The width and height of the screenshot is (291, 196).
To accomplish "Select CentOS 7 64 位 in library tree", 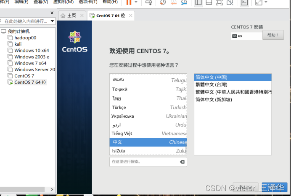I will pos(30,82).
